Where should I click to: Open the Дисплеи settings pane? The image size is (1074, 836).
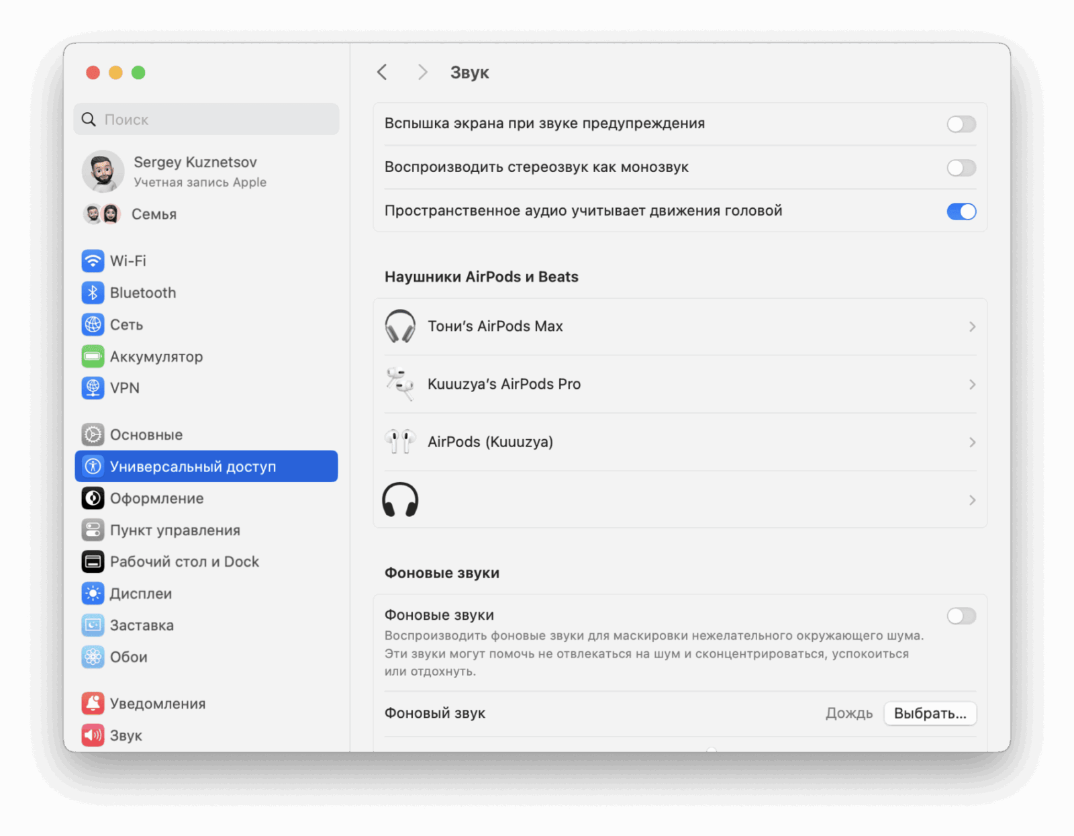(206, 594)
